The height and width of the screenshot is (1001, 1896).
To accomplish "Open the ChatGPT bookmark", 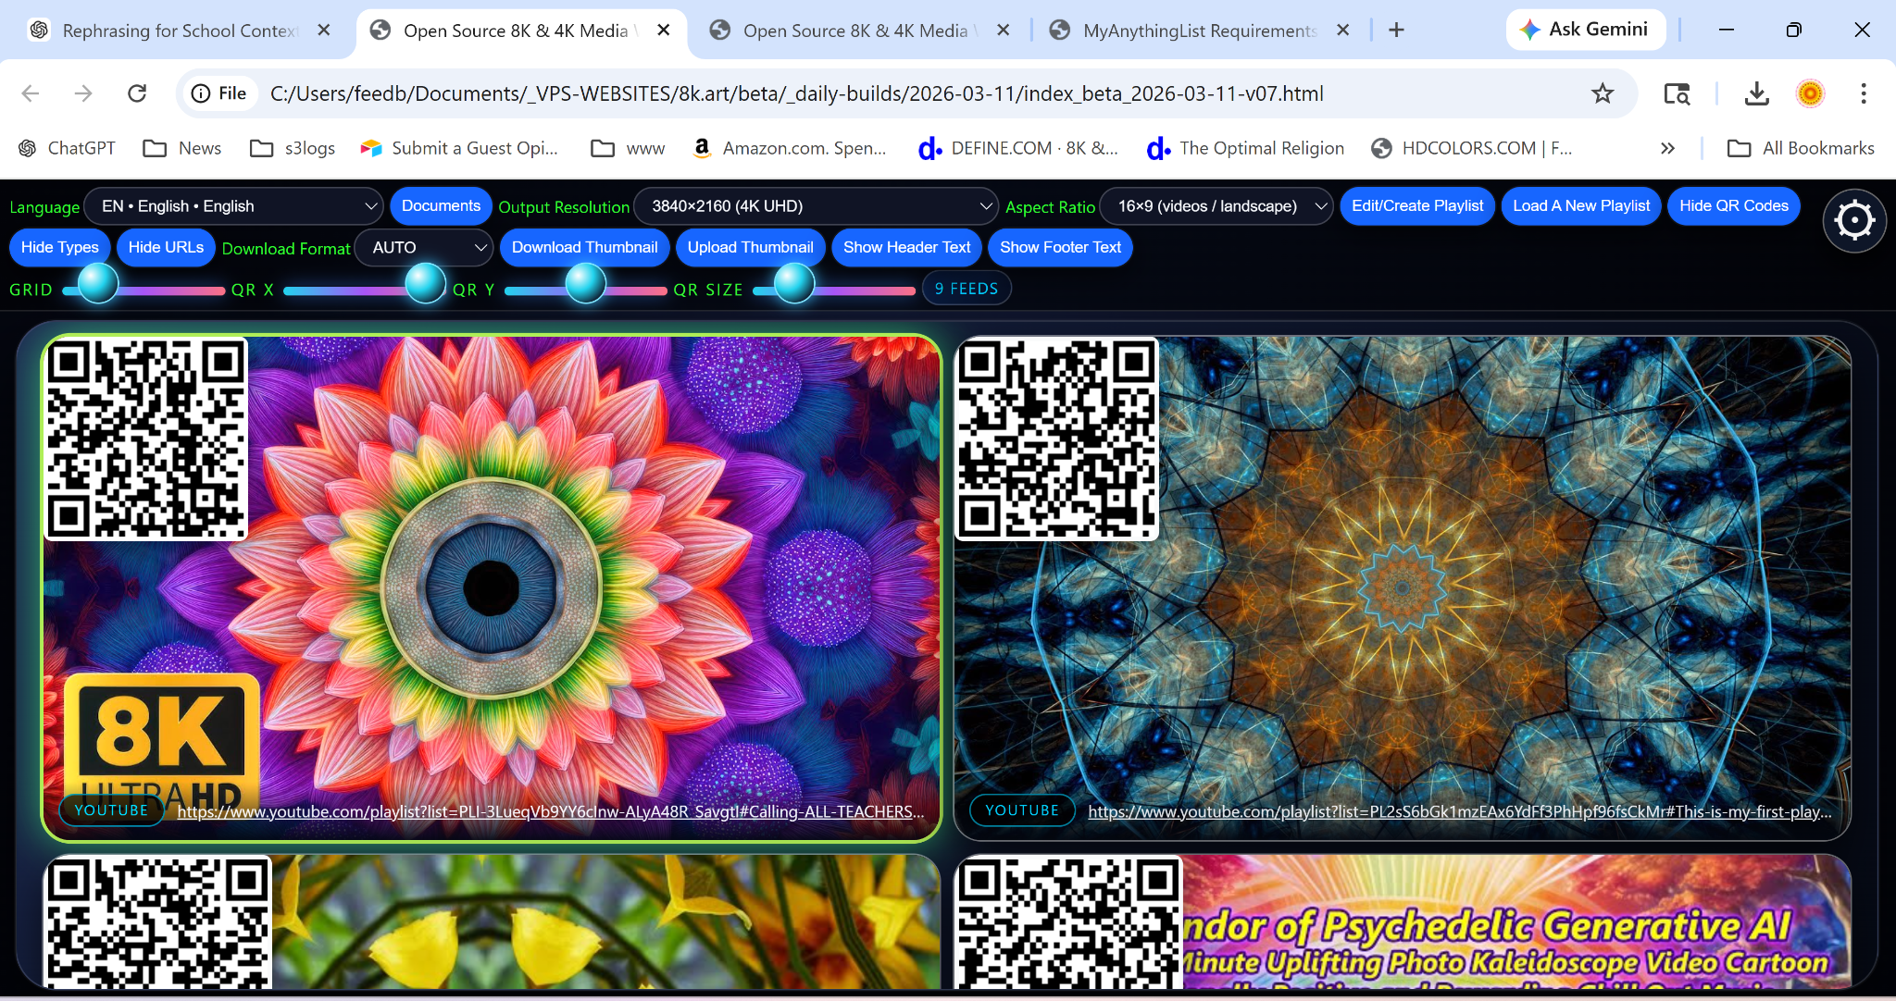I will coord(67,148).
